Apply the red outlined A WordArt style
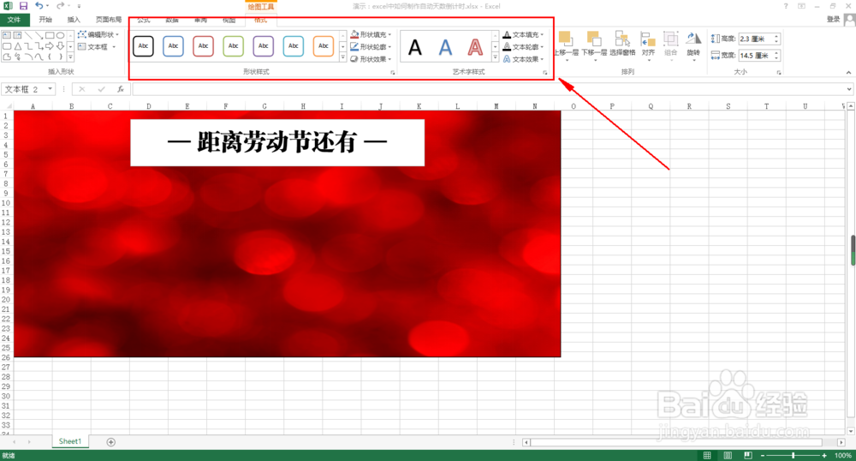Screen dimensions: 856x461 click(475, 47)
